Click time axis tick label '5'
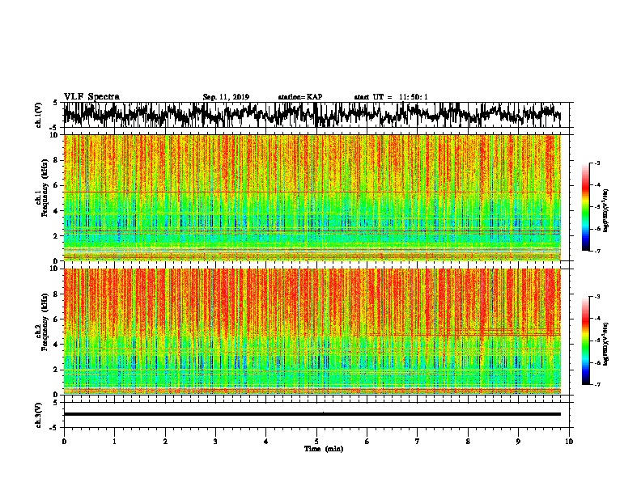The image size is (641, 495). (x=316, y=442)
